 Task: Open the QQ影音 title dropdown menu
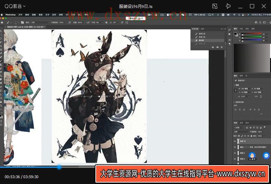point(15,7)
